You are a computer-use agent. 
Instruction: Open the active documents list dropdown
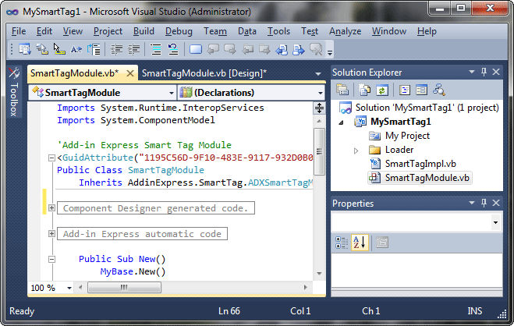[x=317, y=74]
